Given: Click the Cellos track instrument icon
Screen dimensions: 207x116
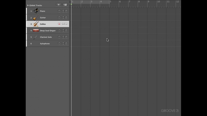Looking at the screenshot, I should [36, 24].
